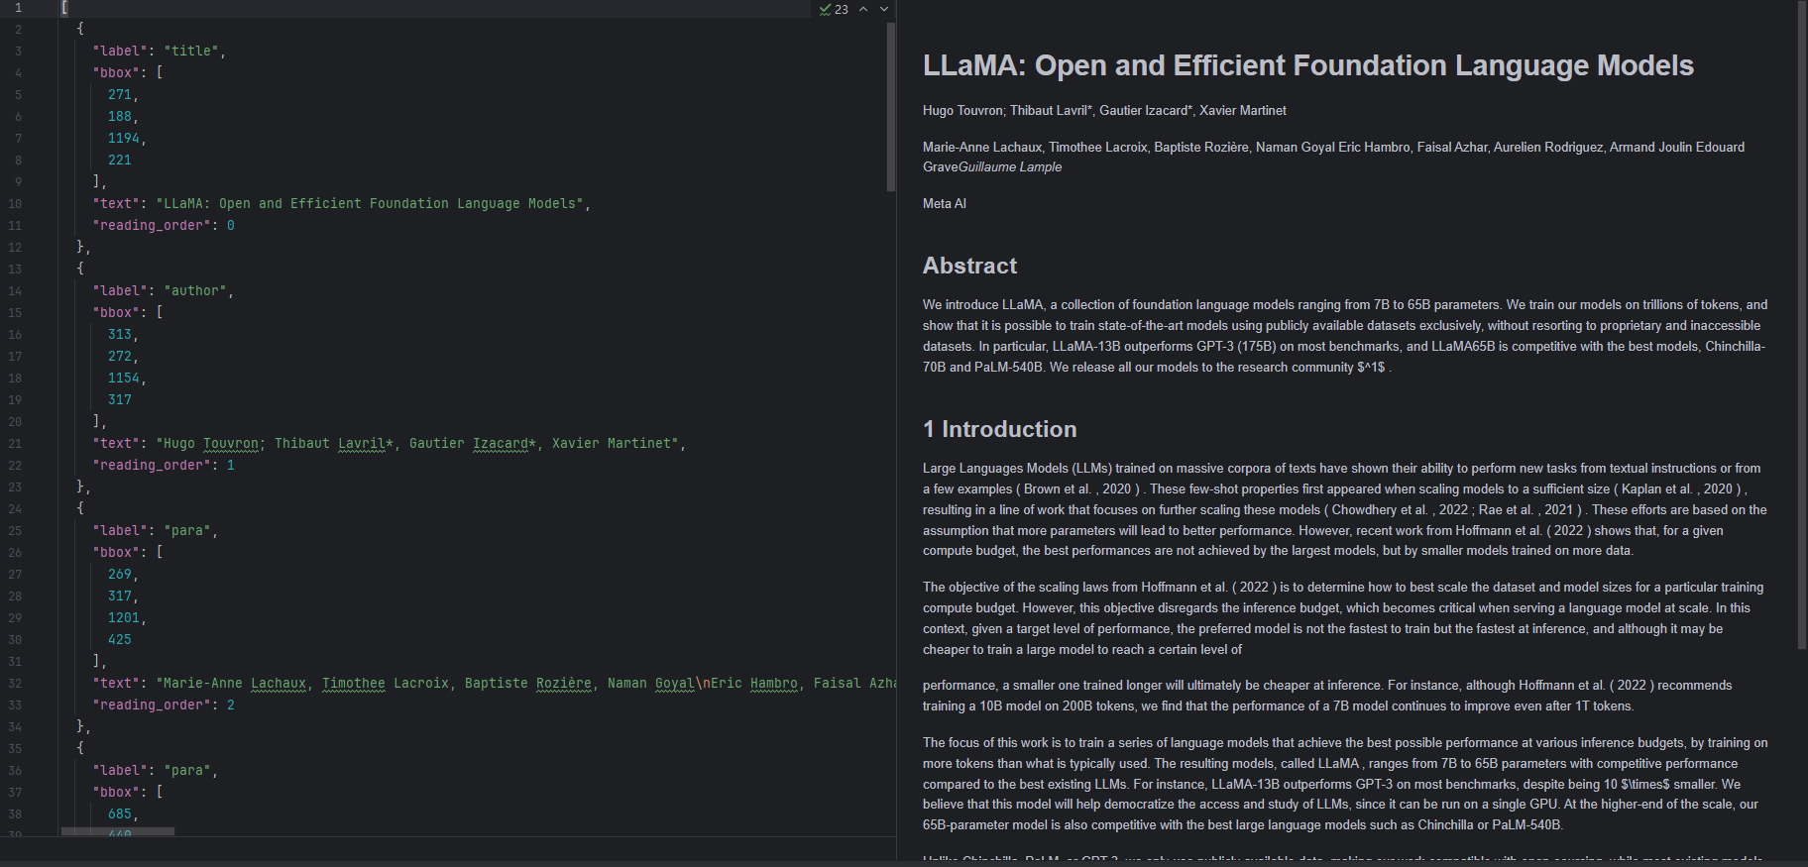
Task: Click the preview author line "Hugo Touvron; Thibaut Lavril*"
Action: (x=1104, y=110)
